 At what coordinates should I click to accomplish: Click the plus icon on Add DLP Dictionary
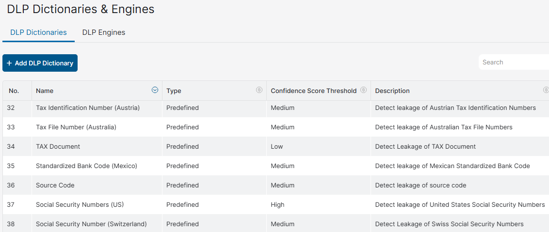click(x=9, y=63)
